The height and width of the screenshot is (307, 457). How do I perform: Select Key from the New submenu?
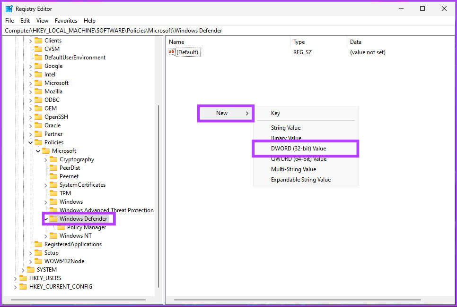click(275, 113)
